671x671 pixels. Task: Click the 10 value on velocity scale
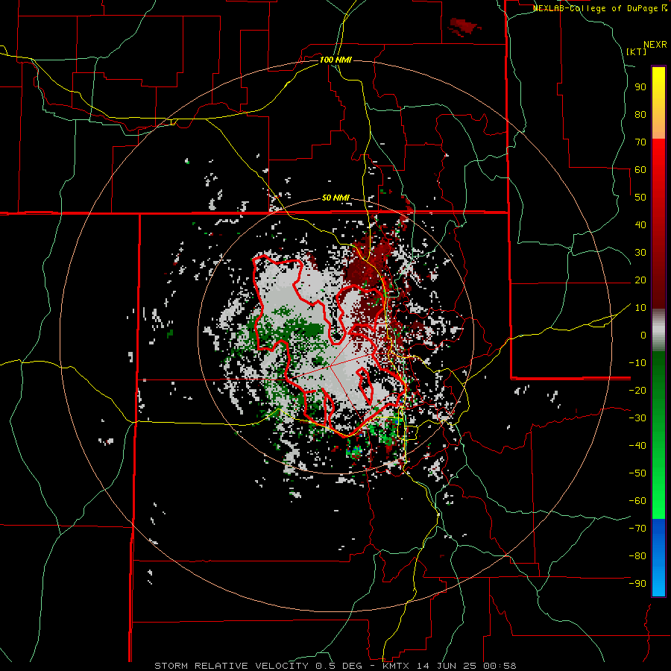pos(640,308)
